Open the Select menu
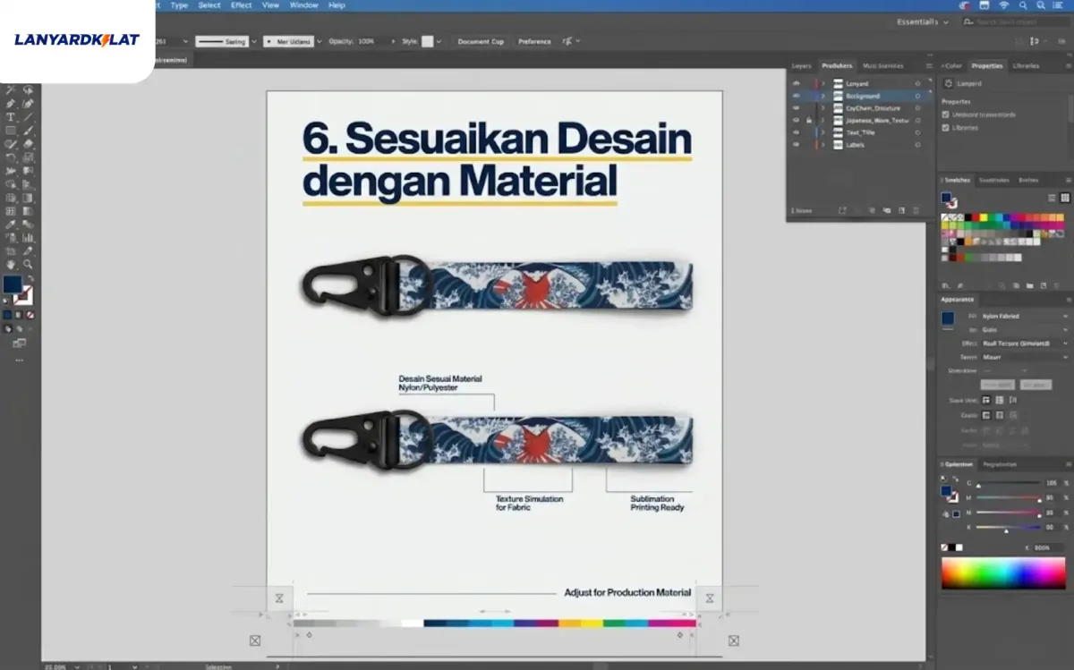This screenshot has width=1074, height=670. click(x=209, y=5)
